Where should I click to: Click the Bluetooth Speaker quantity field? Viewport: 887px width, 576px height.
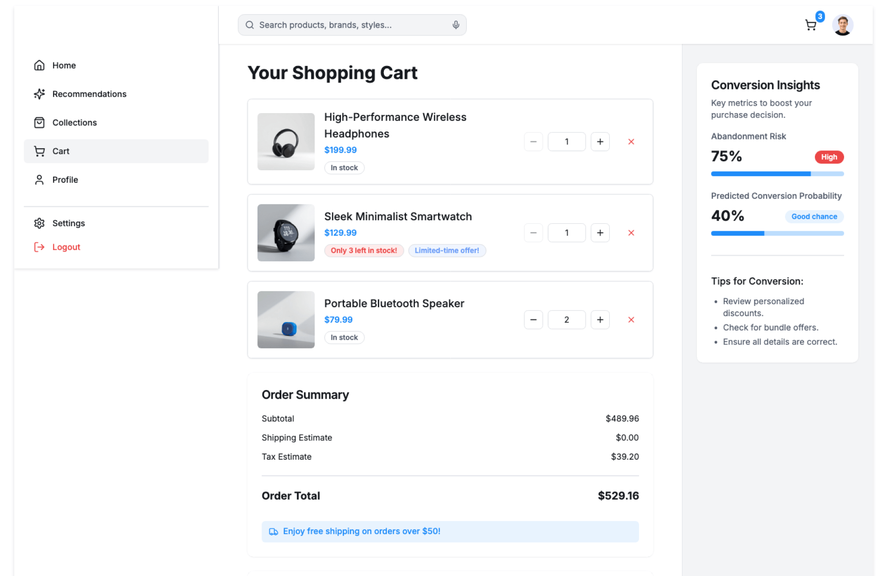point(566,319)
